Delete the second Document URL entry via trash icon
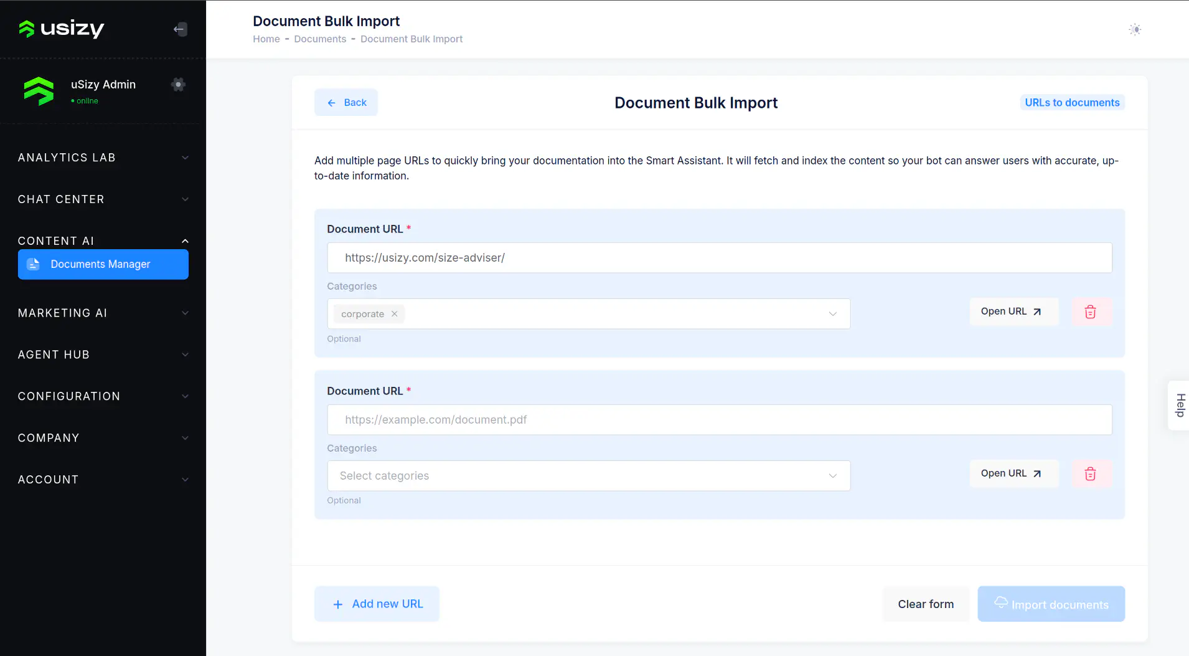Screen dimensions: 1189x656 tap(1090, 473)
